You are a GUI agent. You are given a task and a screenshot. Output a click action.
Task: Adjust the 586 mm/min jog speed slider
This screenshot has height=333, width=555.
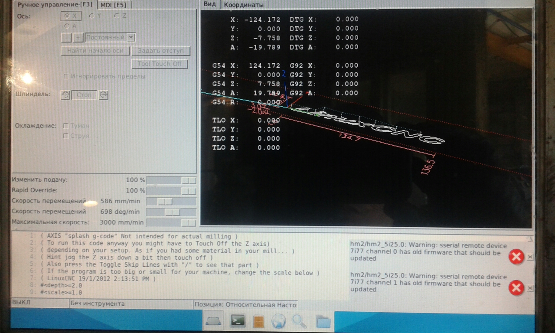[x=171, y=202]
